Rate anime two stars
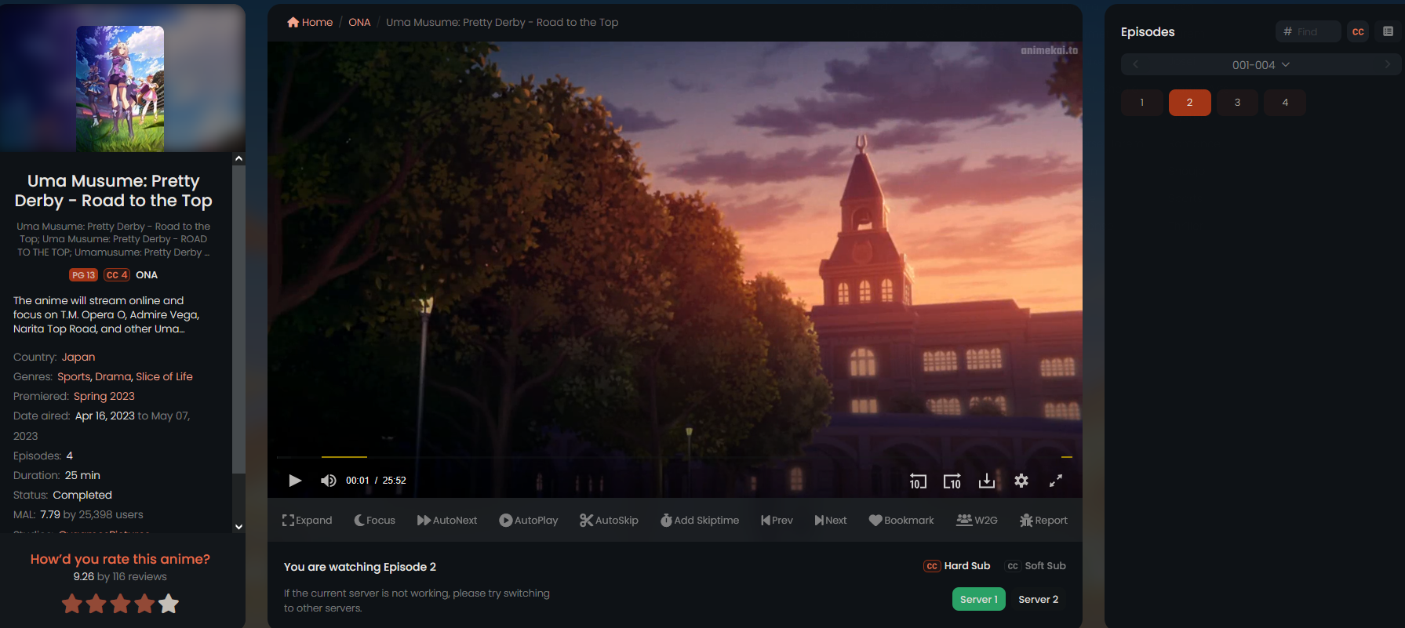Screen dimensions: 1405x628 pos(96,604)
